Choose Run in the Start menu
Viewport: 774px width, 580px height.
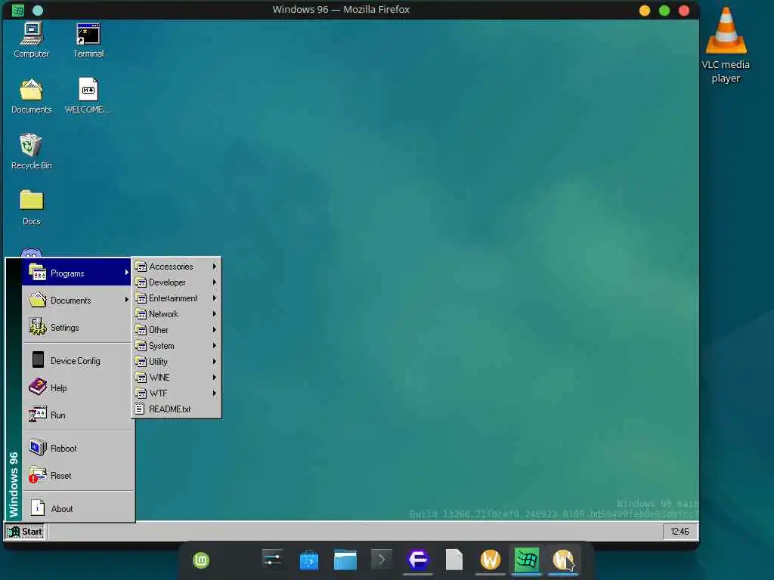point(76,415)
